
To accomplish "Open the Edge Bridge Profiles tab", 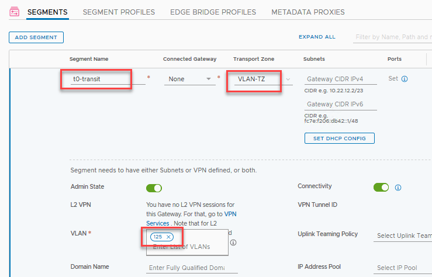I will tap(213, 12).
